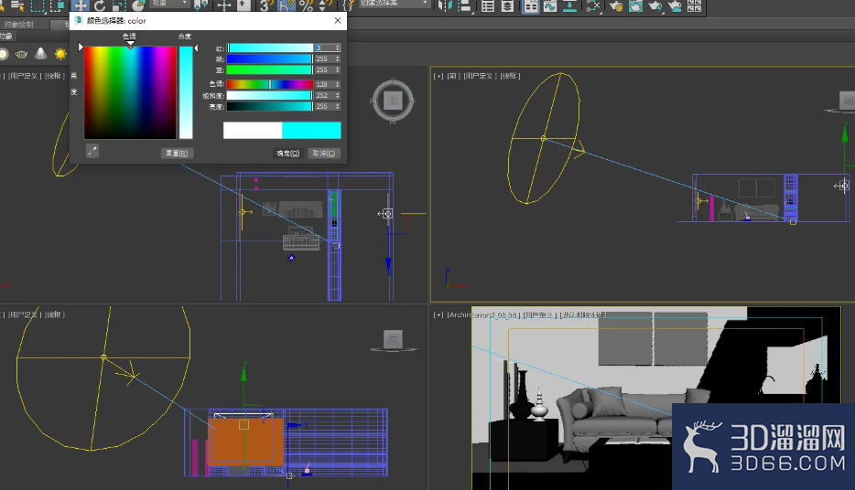
Task: Open the reference coordinate system dropdown
Action: pyautogui.click(x=169, y=4)
